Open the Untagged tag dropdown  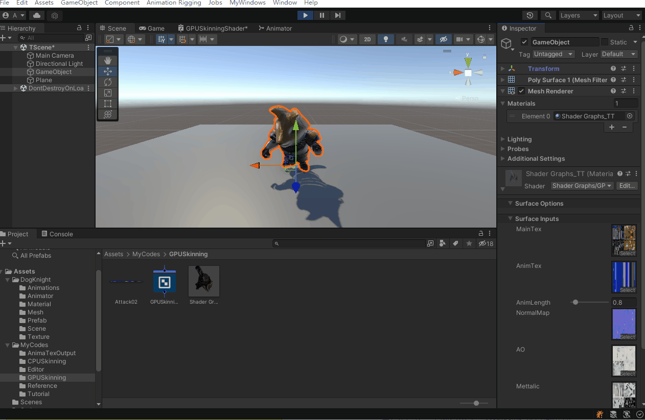point(553,54)
